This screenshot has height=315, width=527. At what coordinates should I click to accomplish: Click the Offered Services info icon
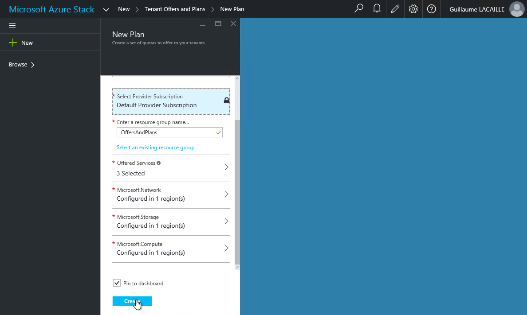[159, 163]
